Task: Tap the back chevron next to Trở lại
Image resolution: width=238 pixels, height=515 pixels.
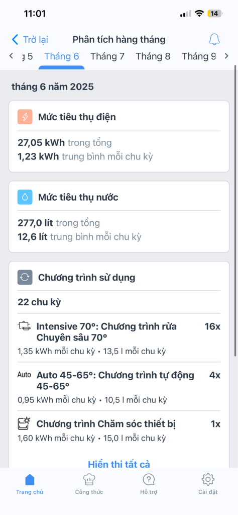Action: [x=15, y=40]
